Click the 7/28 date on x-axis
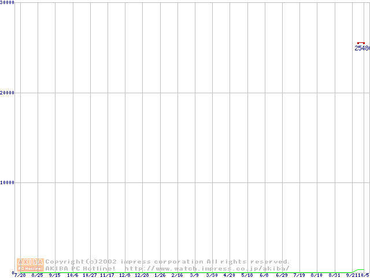This screenshot has height=278, width=370. click(x=20, y=275)
